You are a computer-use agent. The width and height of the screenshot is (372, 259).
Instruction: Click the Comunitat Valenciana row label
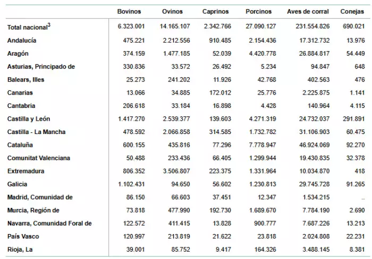click(x=39, y=158)
